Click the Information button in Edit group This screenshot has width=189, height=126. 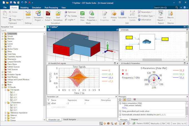pos(145,20)
